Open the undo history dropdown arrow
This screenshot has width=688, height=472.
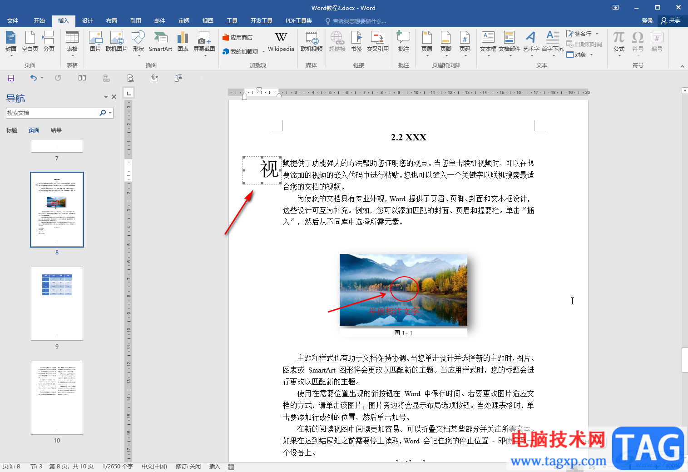[x=42, y=78]
